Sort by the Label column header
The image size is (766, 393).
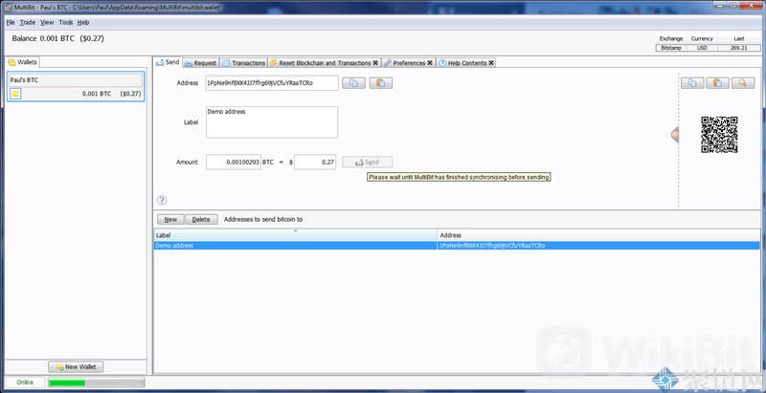point(295,235)
